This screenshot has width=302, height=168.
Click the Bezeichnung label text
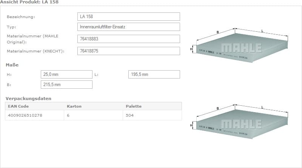coord(21,17)
